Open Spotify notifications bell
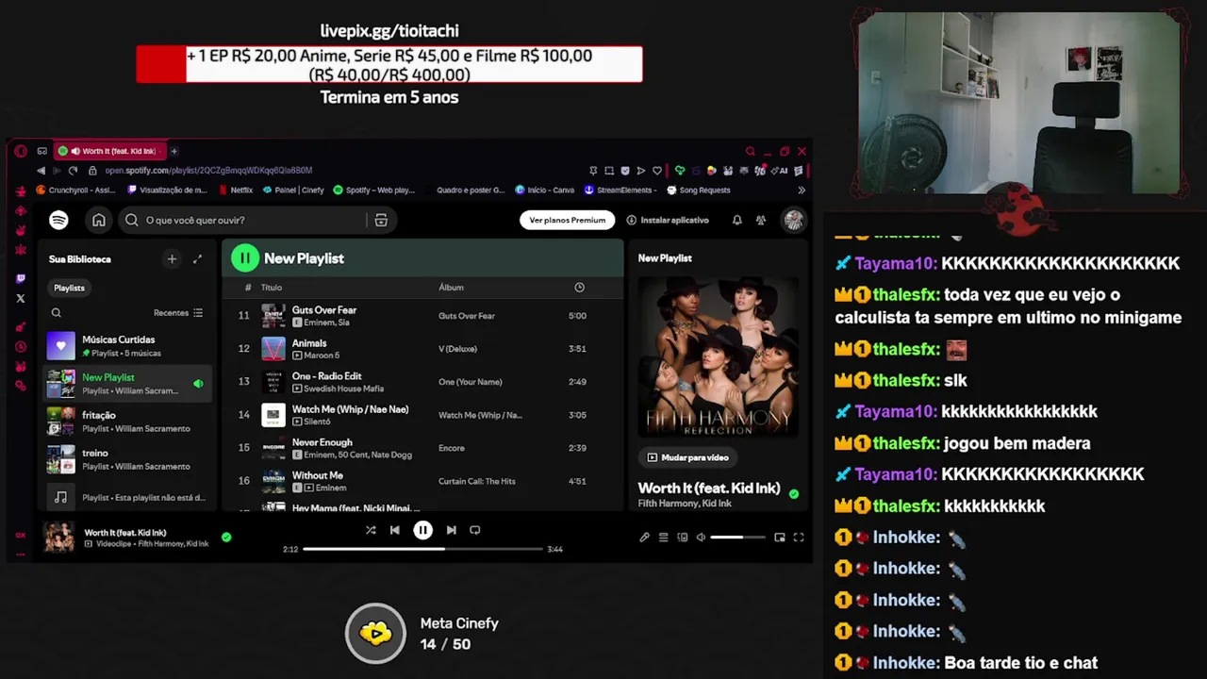Viewport: 1207px width, 679px height. [x=737, y=220]
